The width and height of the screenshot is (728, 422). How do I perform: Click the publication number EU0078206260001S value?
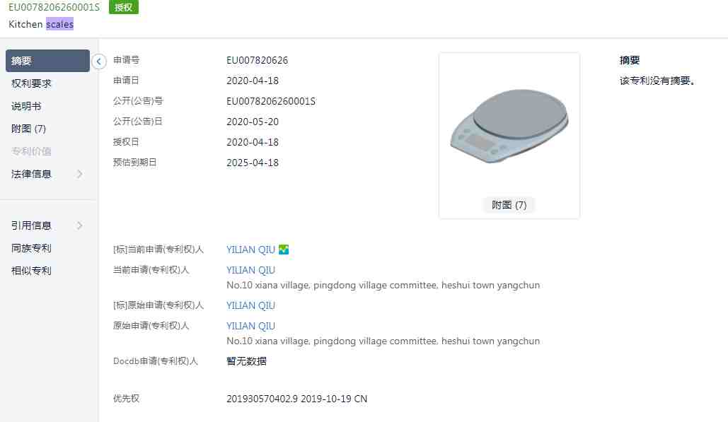pyautogui.click(x=271, y=101)
